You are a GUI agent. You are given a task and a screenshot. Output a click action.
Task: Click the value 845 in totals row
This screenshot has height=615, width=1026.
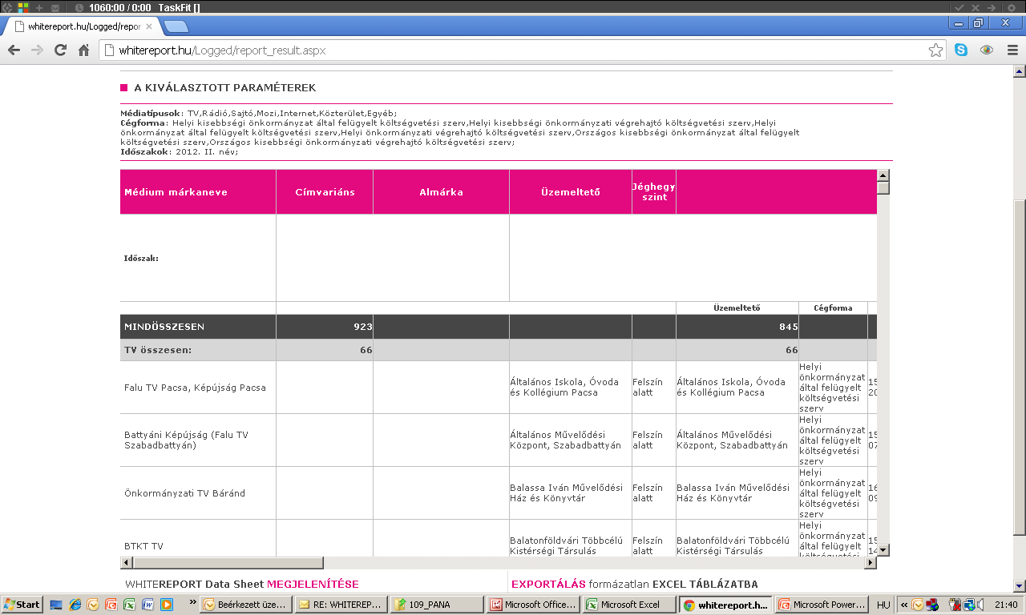pos(789,327)
